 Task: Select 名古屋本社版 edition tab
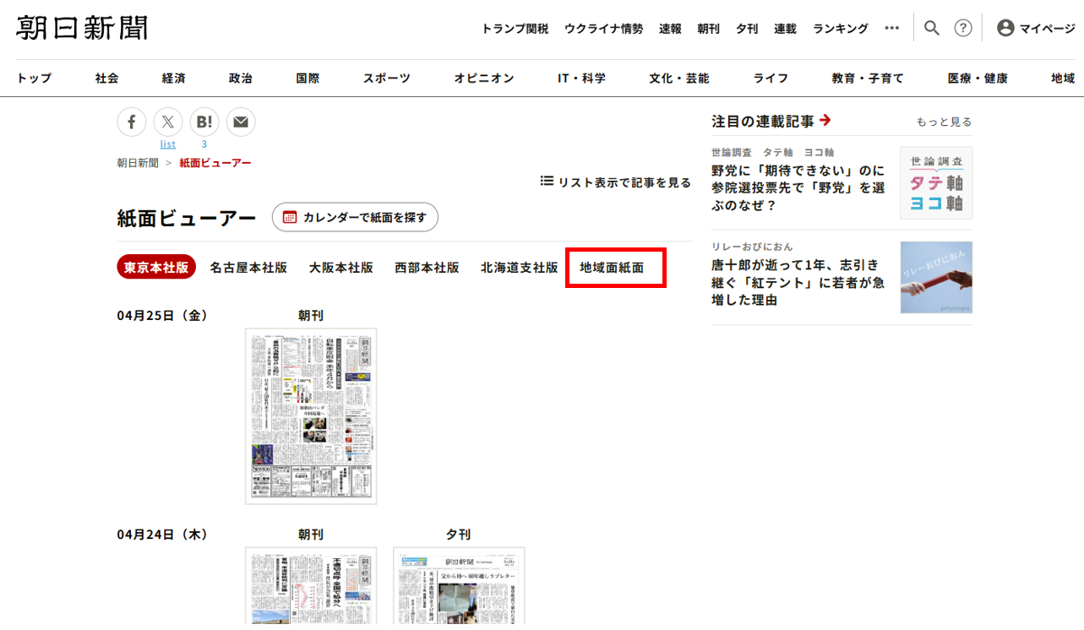point(248,268)
